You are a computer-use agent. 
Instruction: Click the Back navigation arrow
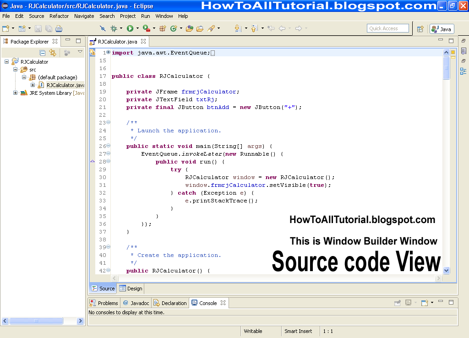point(282,28)
